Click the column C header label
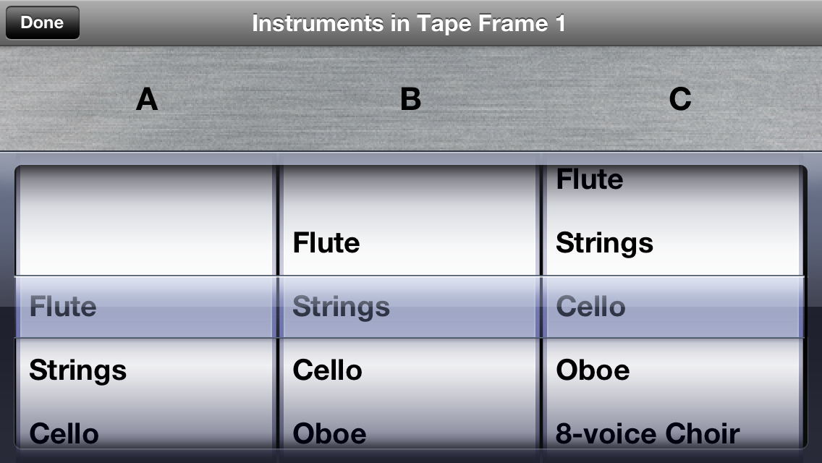 pos(680,99)
